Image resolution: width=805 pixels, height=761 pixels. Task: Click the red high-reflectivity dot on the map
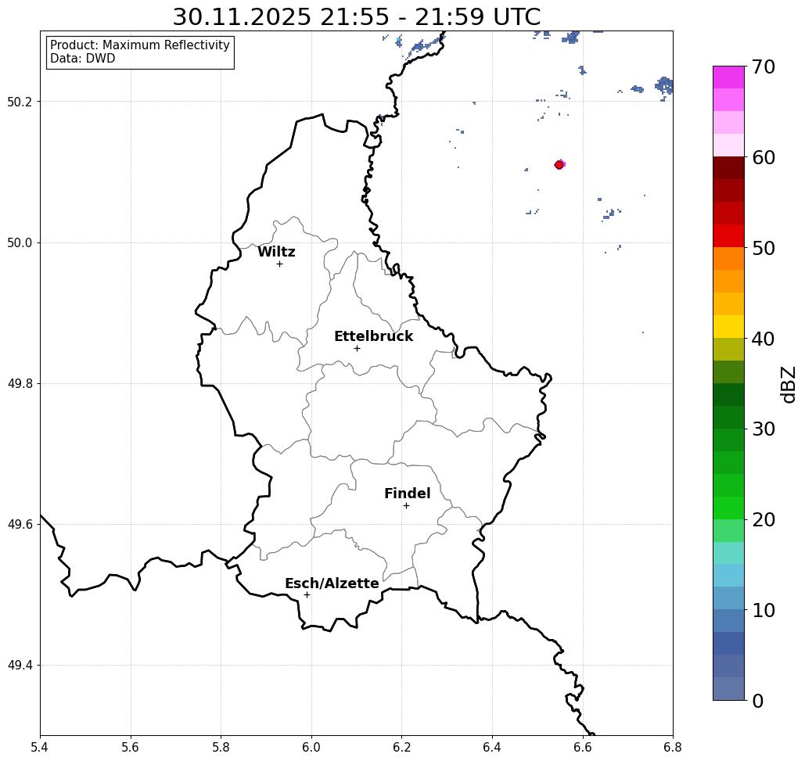click(559, 165)
